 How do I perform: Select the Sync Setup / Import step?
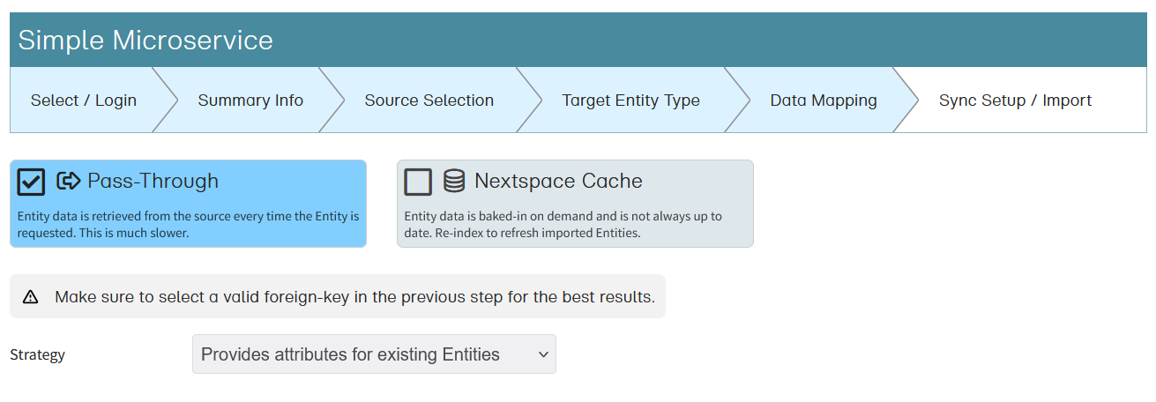[1015, 100]
